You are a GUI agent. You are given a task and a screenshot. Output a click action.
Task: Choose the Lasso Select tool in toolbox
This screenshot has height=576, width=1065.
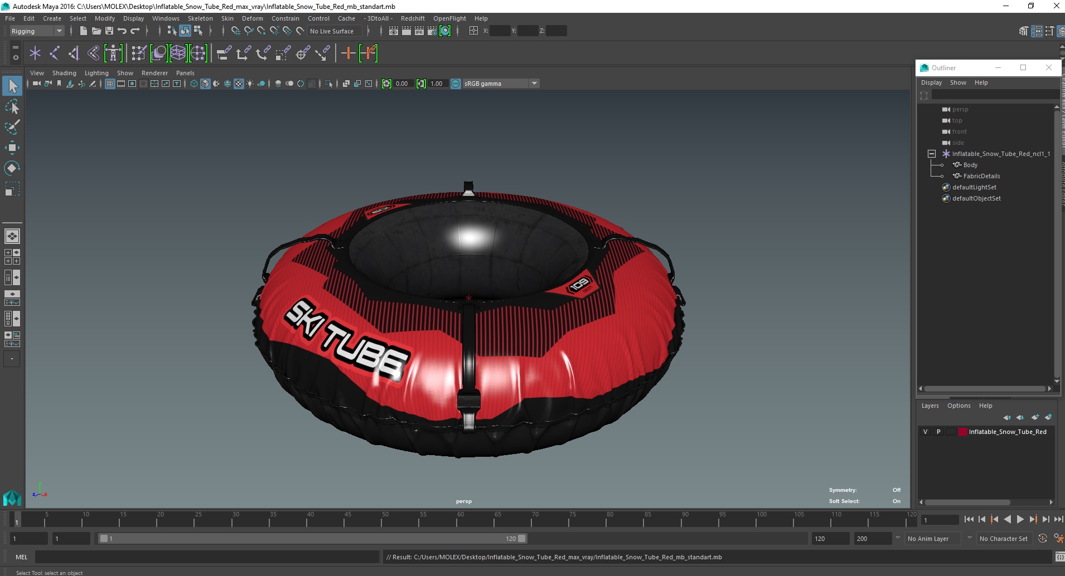tap(12, 106)
